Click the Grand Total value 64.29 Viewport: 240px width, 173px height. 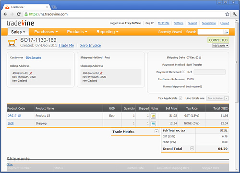pos(223,148)
